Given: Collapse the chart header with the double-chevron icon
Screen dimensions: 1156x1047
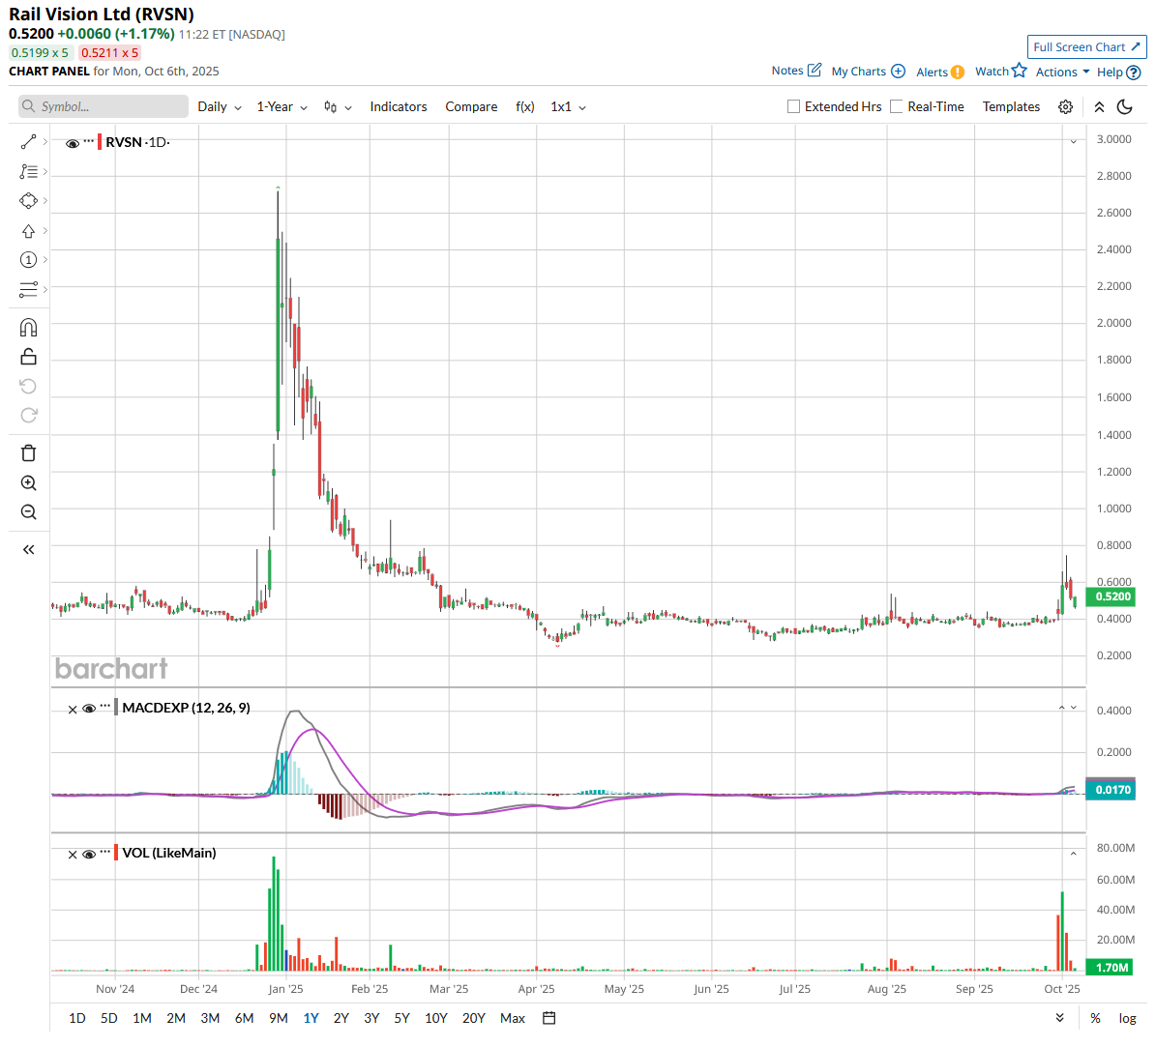Looking at the screenshot, I should pyautogui.click(x=1099, y=107).
